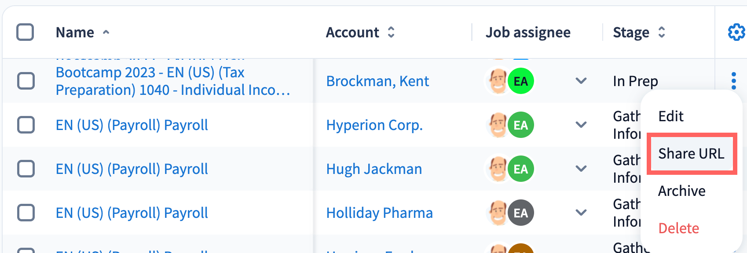Viewport: 747px width, 253px height.
Task: Expand assignee dropdown for Holliday Pharma
Action: coord(581,213)
